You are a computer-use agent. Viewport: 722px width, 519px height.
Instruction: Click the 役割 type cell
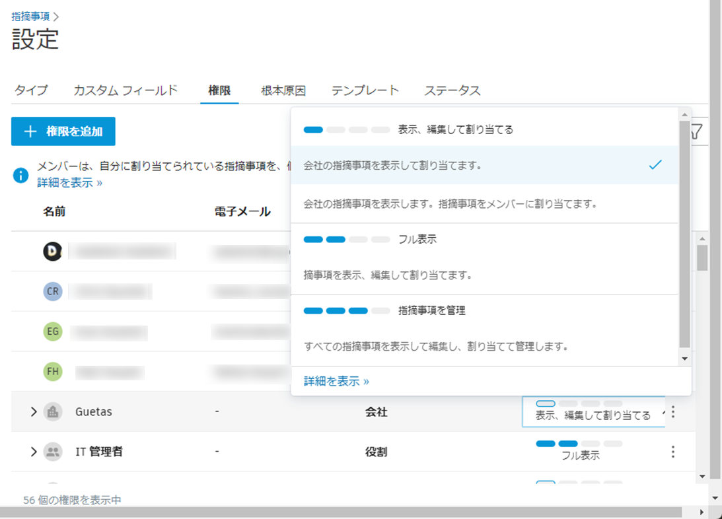(377, 452)
